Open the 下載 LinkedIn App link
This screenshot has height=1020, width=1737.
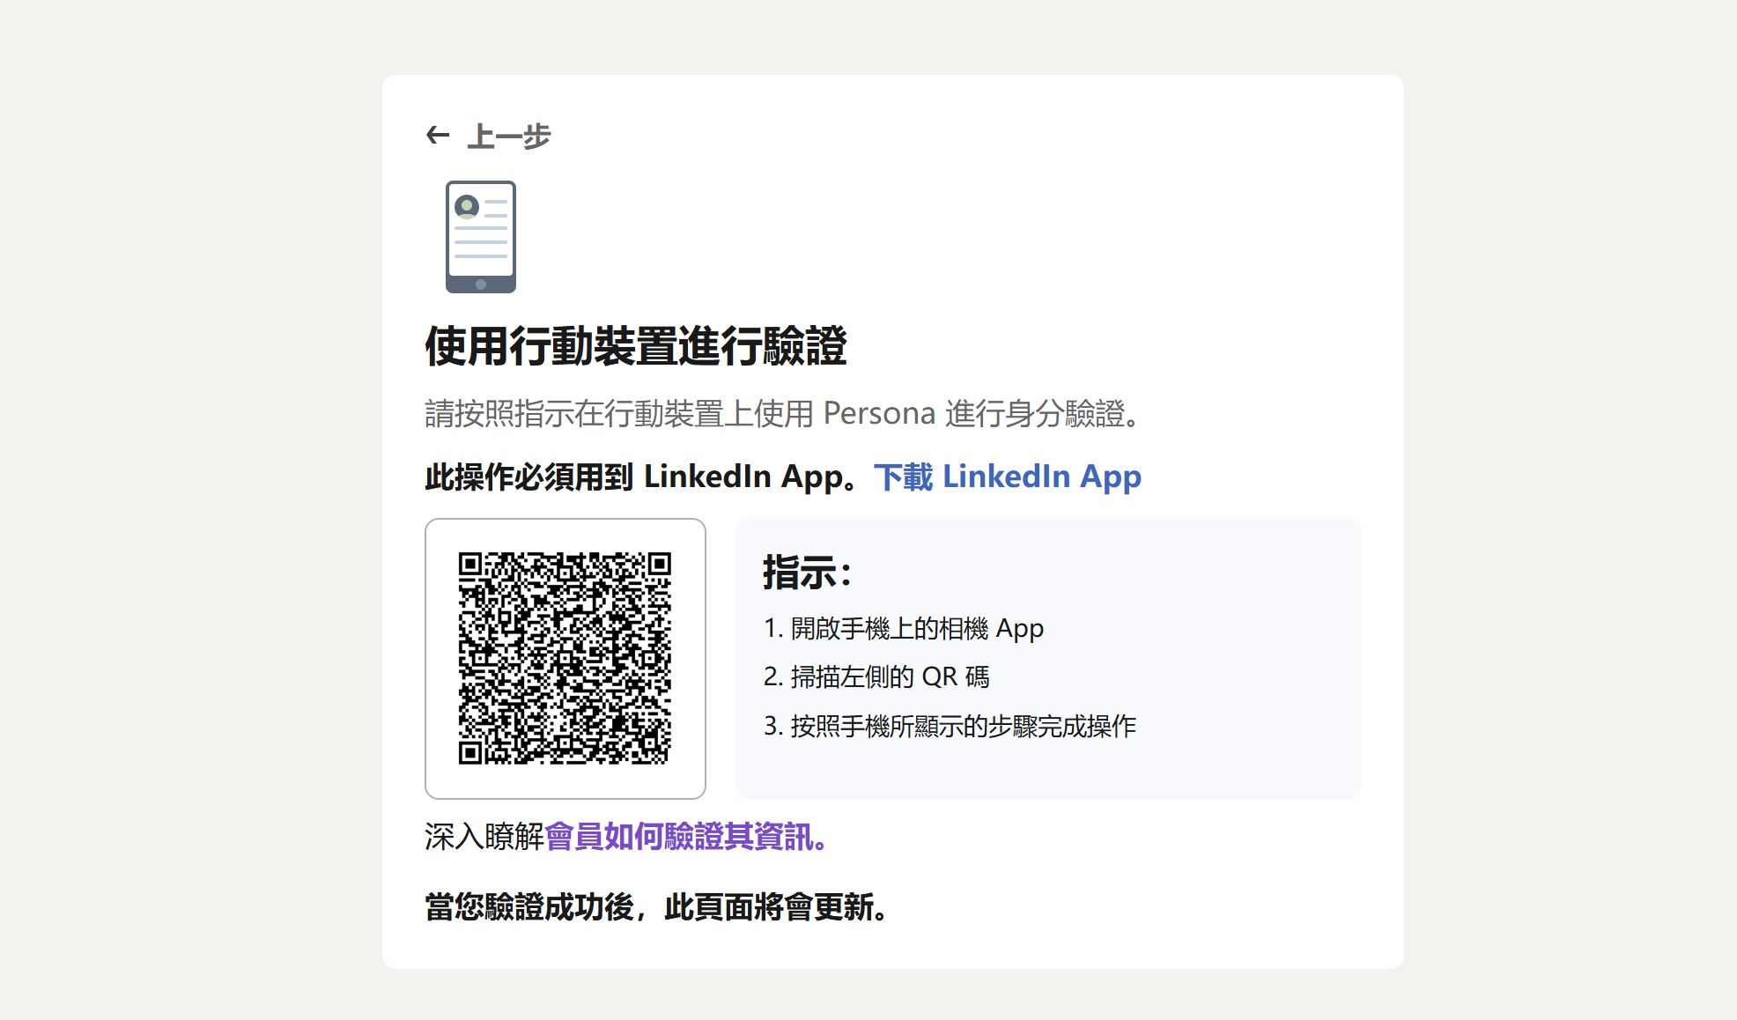[x=1008, y=477]
